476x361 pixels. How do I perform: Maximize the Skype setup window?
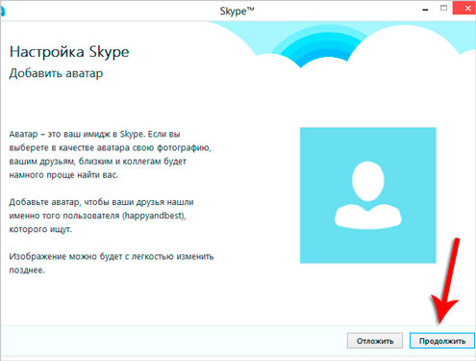443,9
